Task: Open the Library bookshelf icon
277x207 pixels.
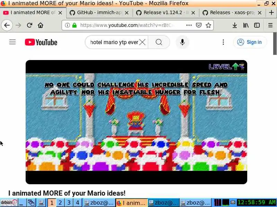Action: [246, 25]
